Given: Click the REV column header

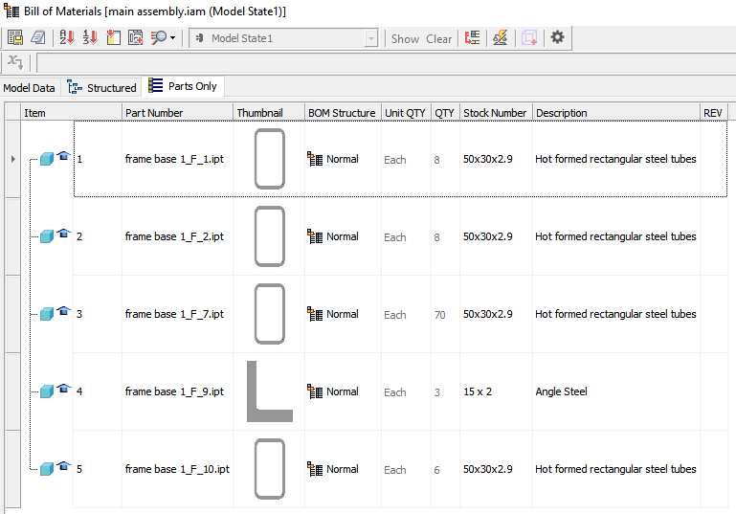Looking at the screenshot, I should [x=713, y=113].
